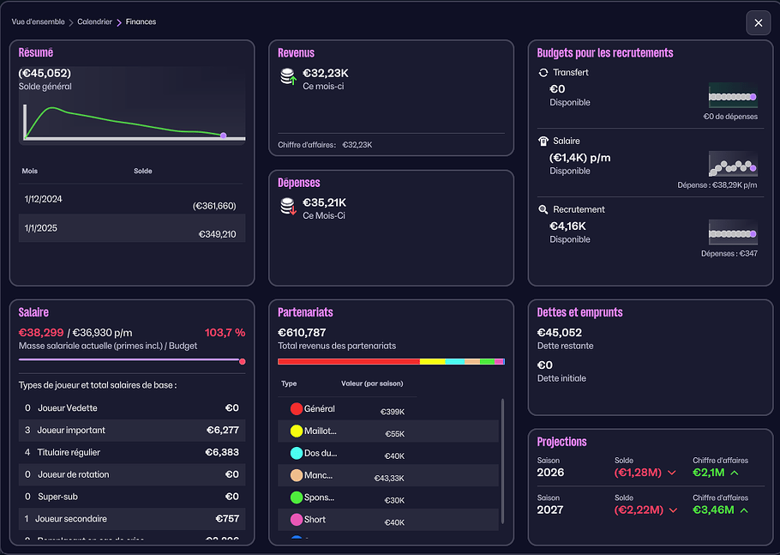Select the green Spons partnership dot
Image resolution: width=780 pixels, height=555 pixels.
(x=297, y=498)
